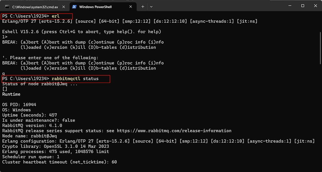The height and width of the screenshot is (172, 322).
Task: Maximize the terminal window
Action: pos(303,6)
